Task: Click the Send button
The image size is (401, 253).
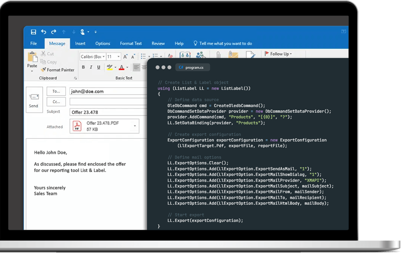Action: 34,100
